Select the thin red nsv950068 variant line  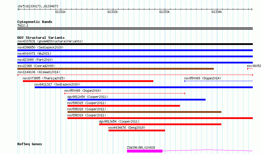click(x=125, y=93)
